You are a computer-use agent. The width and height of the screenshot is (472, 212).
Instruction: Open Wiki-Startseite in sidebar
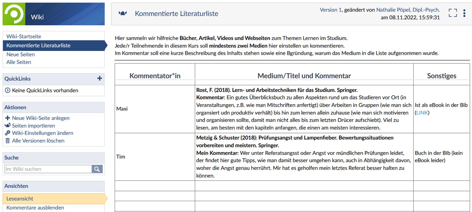click(x=24, y=37)
